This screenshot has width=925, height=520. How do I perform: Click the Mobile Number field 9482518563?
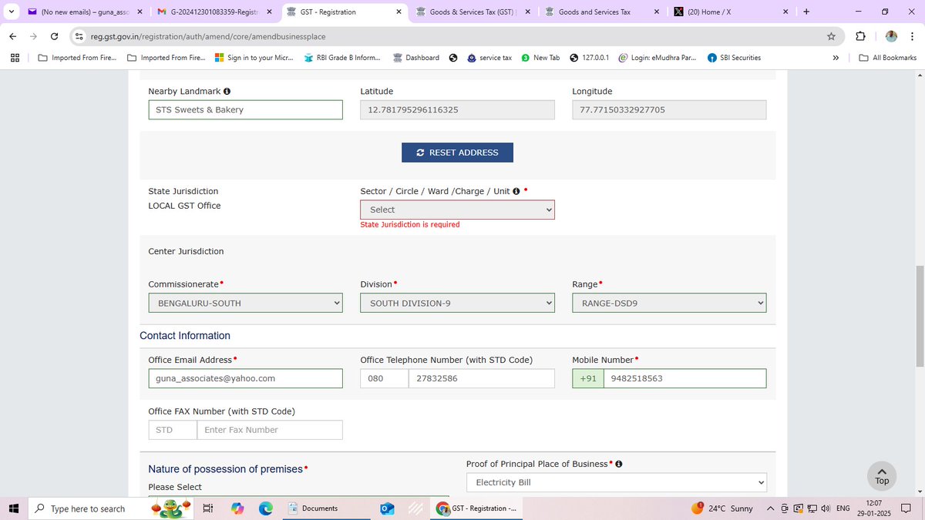tap(684, 378)
